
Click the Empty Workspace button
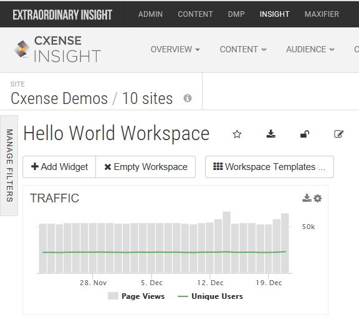146,167
